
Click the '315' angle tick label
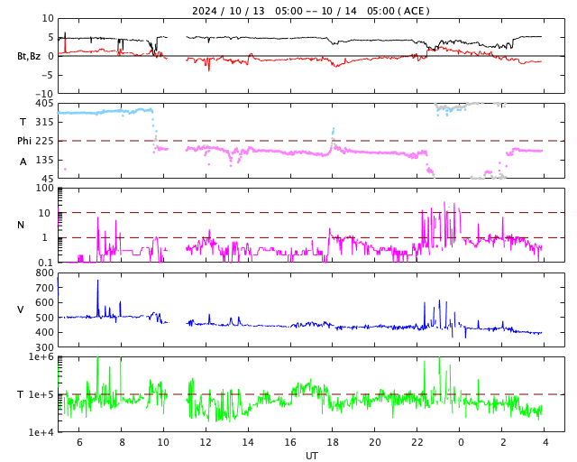pos(45,122)
